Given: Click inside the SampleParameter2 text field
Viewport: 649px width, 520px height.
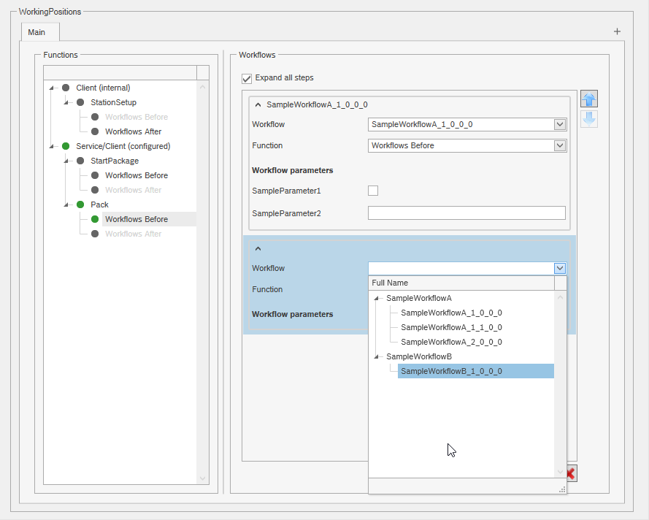Looking at the screenshot, I should click(466, 213).
